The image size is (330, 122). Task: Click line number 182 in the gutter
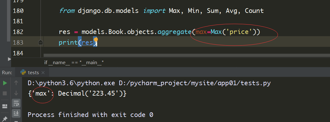[18, 32]
